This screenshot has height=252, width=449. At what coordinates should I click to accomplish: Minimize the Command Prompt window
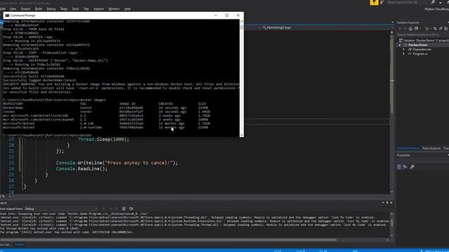[x=215, y=15]
